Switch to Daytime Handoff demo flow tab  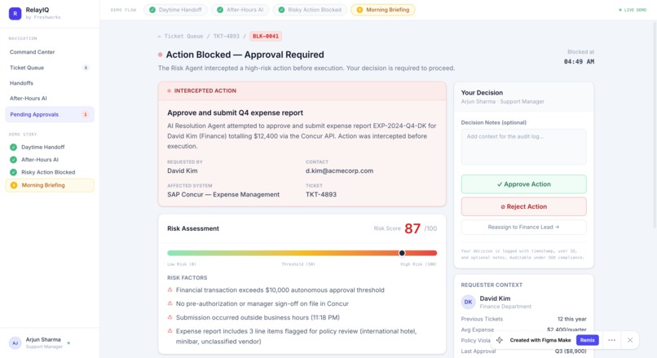pos(175,10)
